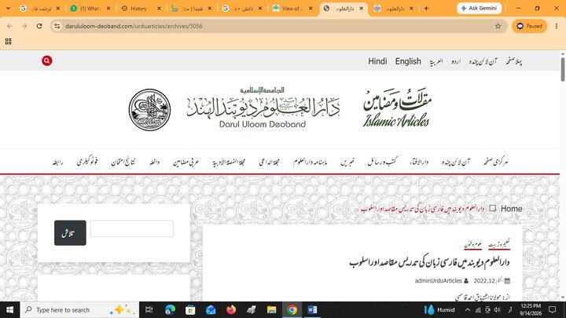Open the Humid weather widget

pyautogui.click(x=439, y=309)
